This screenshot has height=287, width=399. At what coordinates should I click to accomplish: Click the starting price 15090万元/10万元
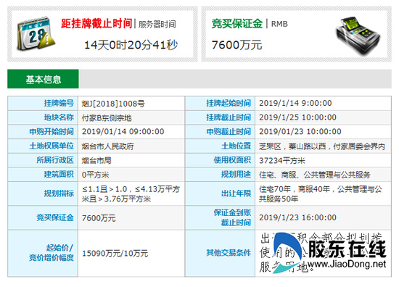(x=115, y=253)
